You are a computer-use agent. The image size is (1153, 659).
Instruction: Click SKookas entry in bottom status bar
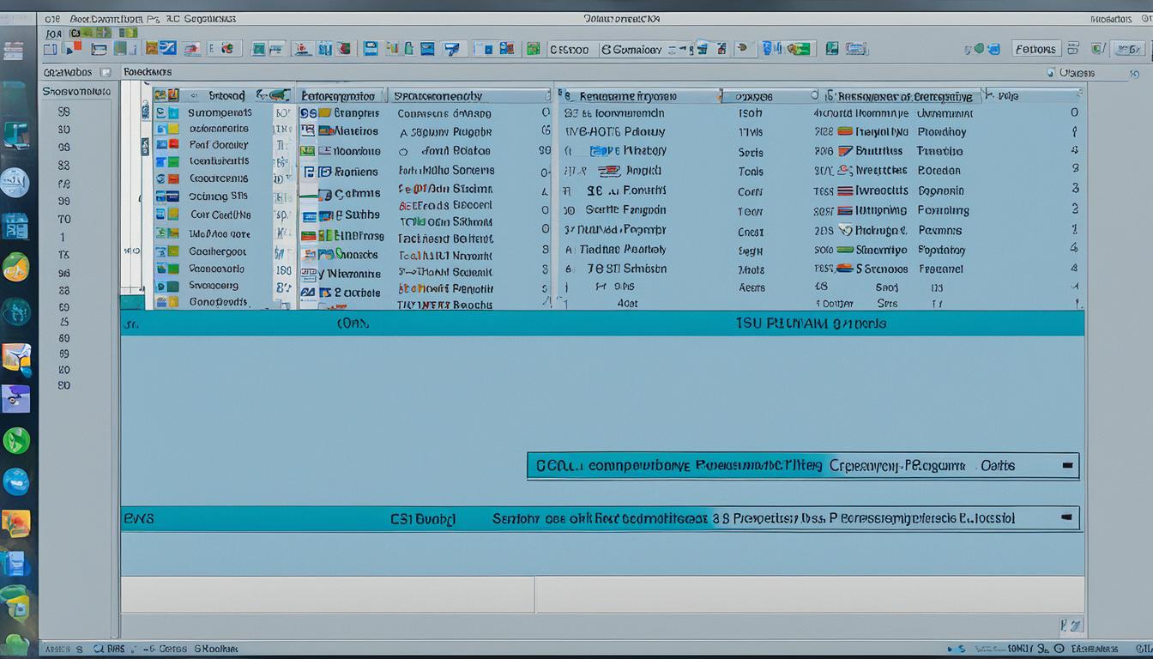pyautogui.click(x=216, y=650)
